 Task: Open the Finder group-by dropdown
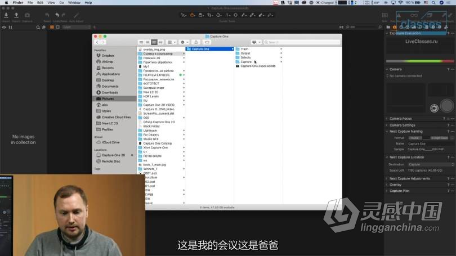pyautogui.click(x=171, y=42)
